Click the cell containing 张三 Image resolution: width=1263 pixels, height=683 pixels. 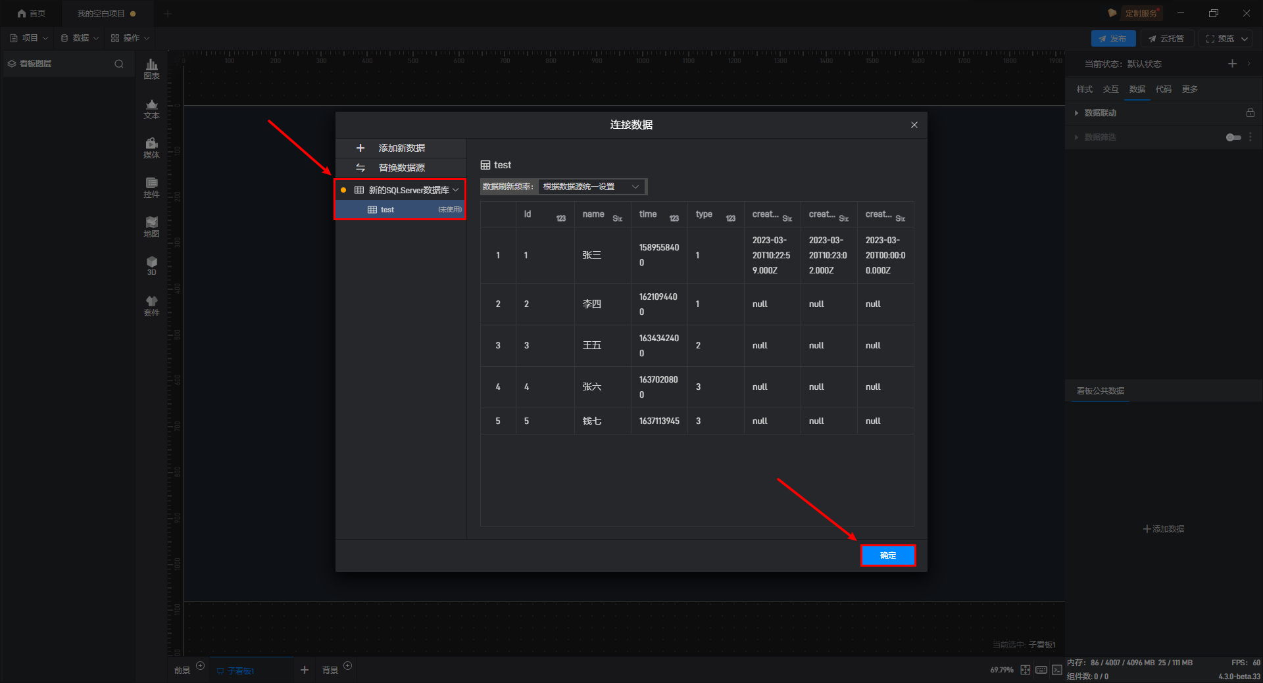(x=603, y=256)
